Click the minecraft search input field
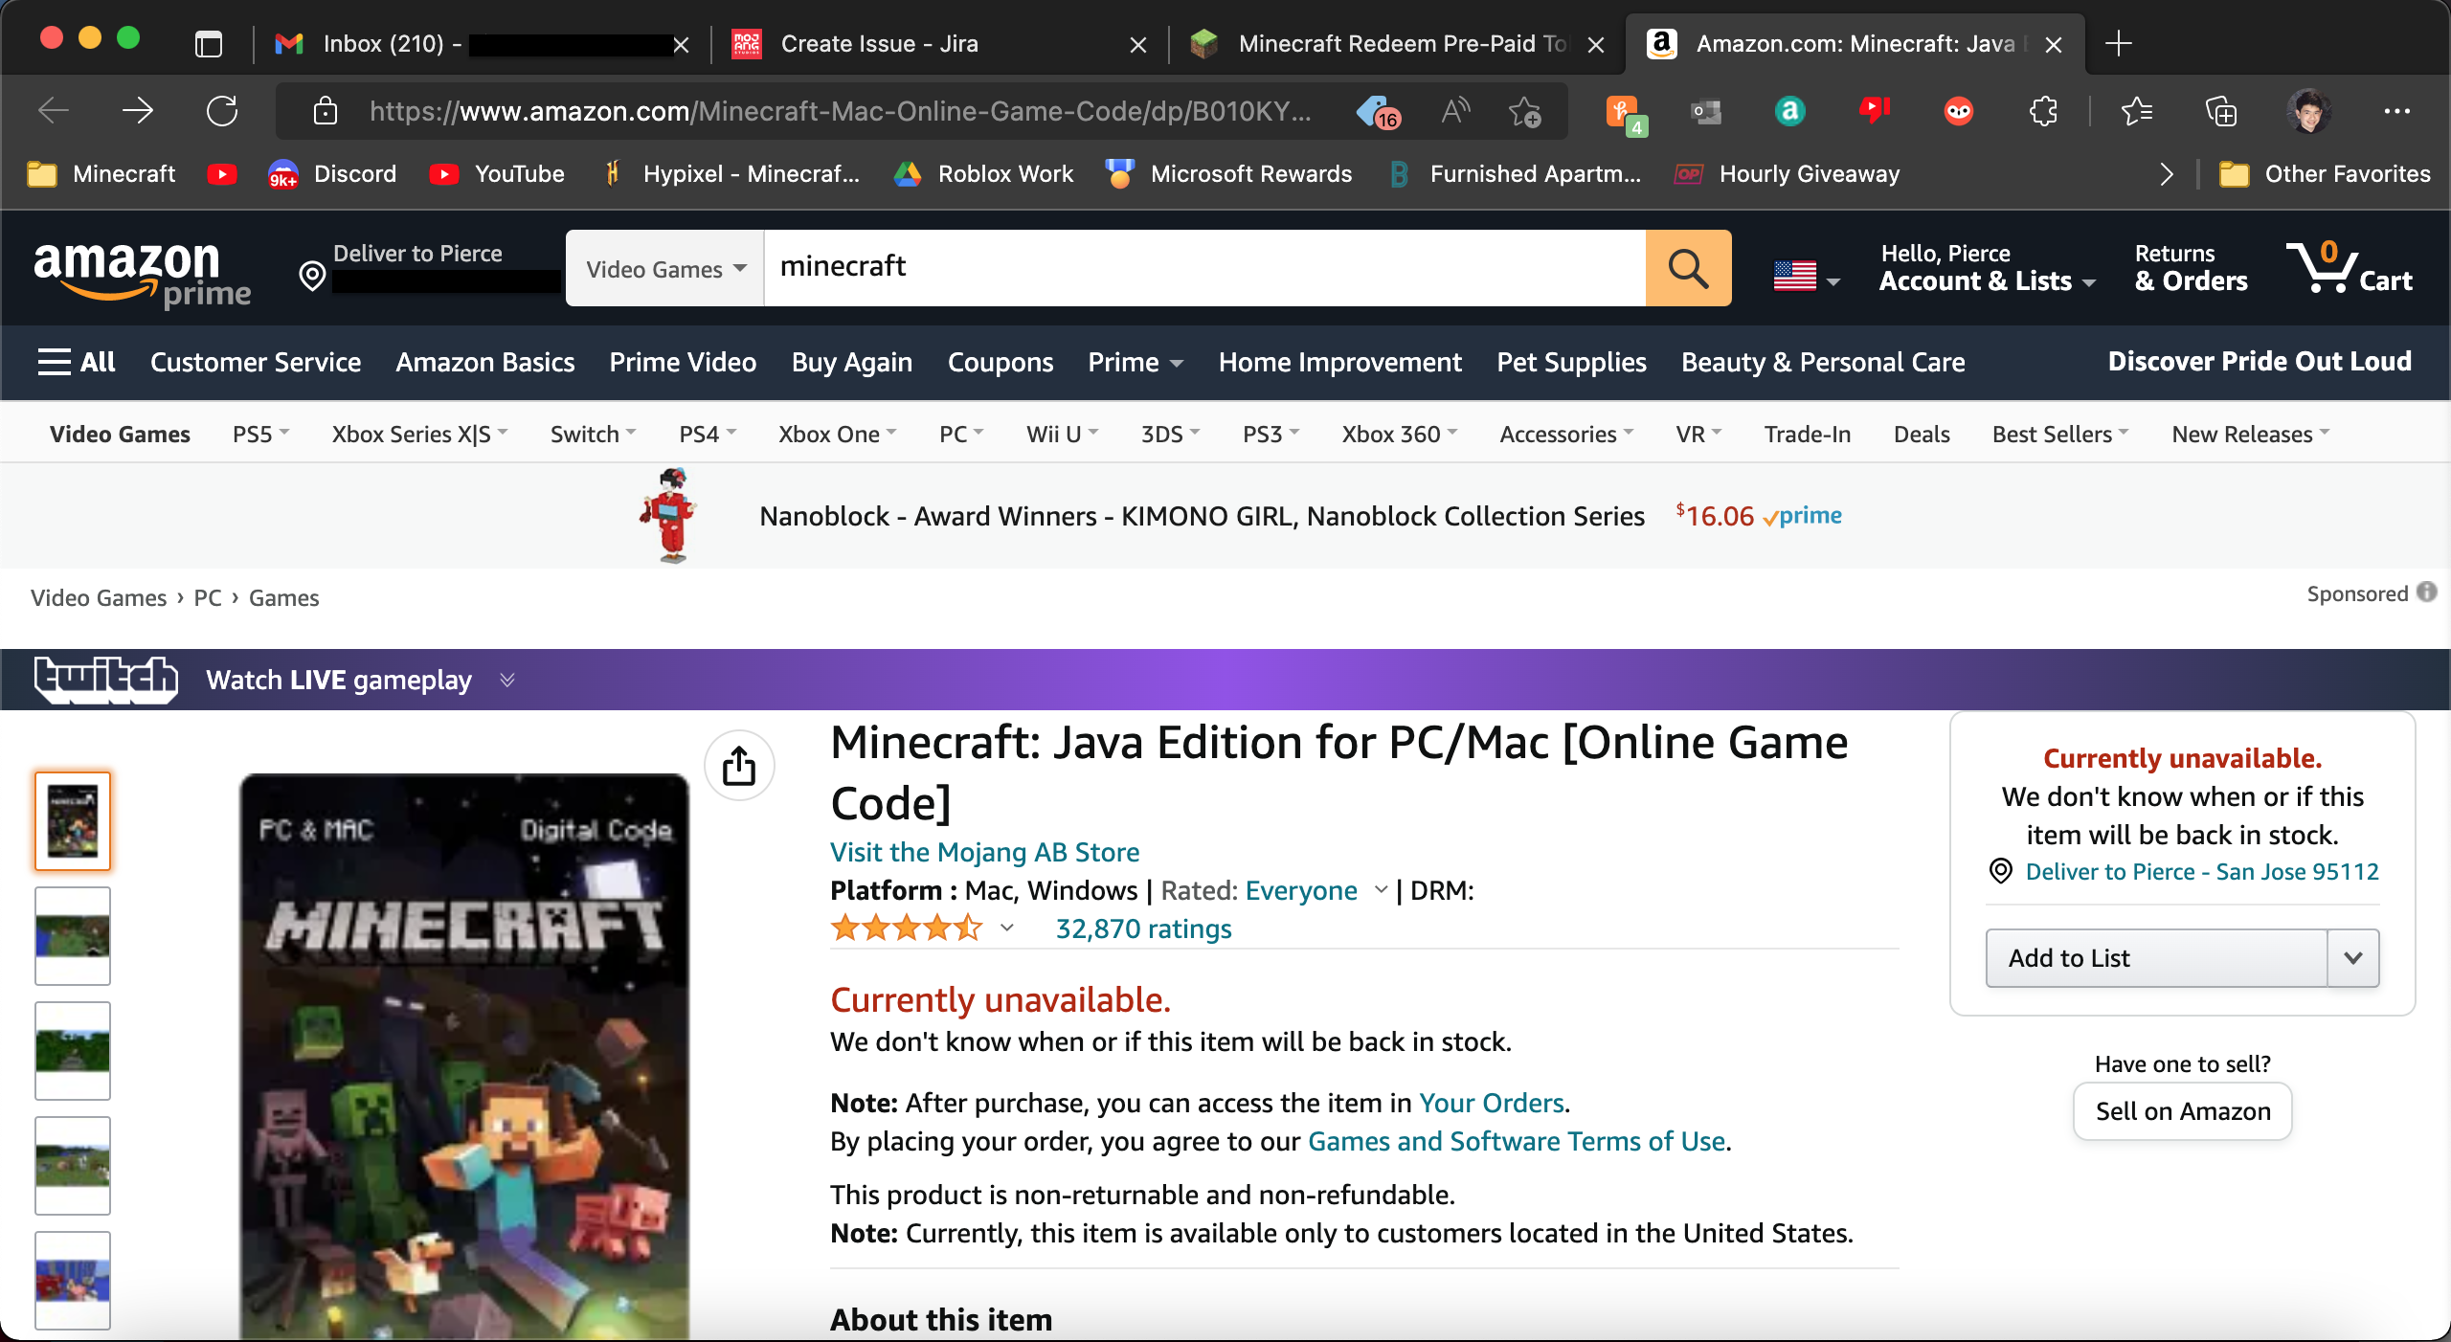The height and width of the screenshot is (1342, 2451). point(1203,268)
